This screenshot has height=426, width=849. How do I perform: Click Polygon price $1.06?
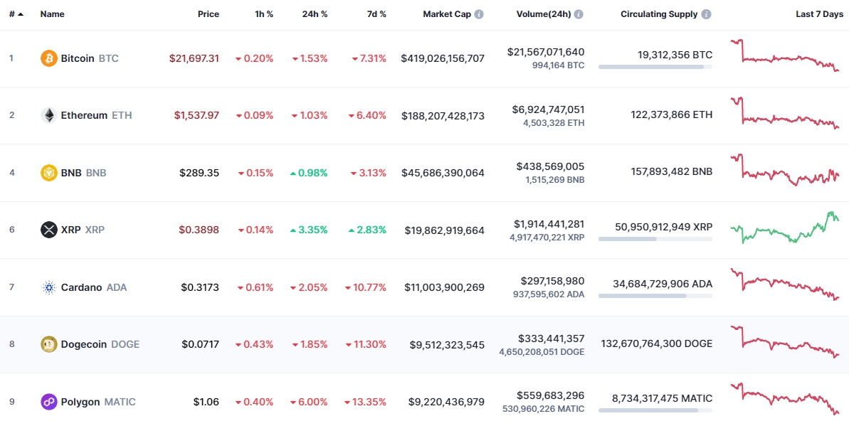pyautogui.click(x=206, y=402)
